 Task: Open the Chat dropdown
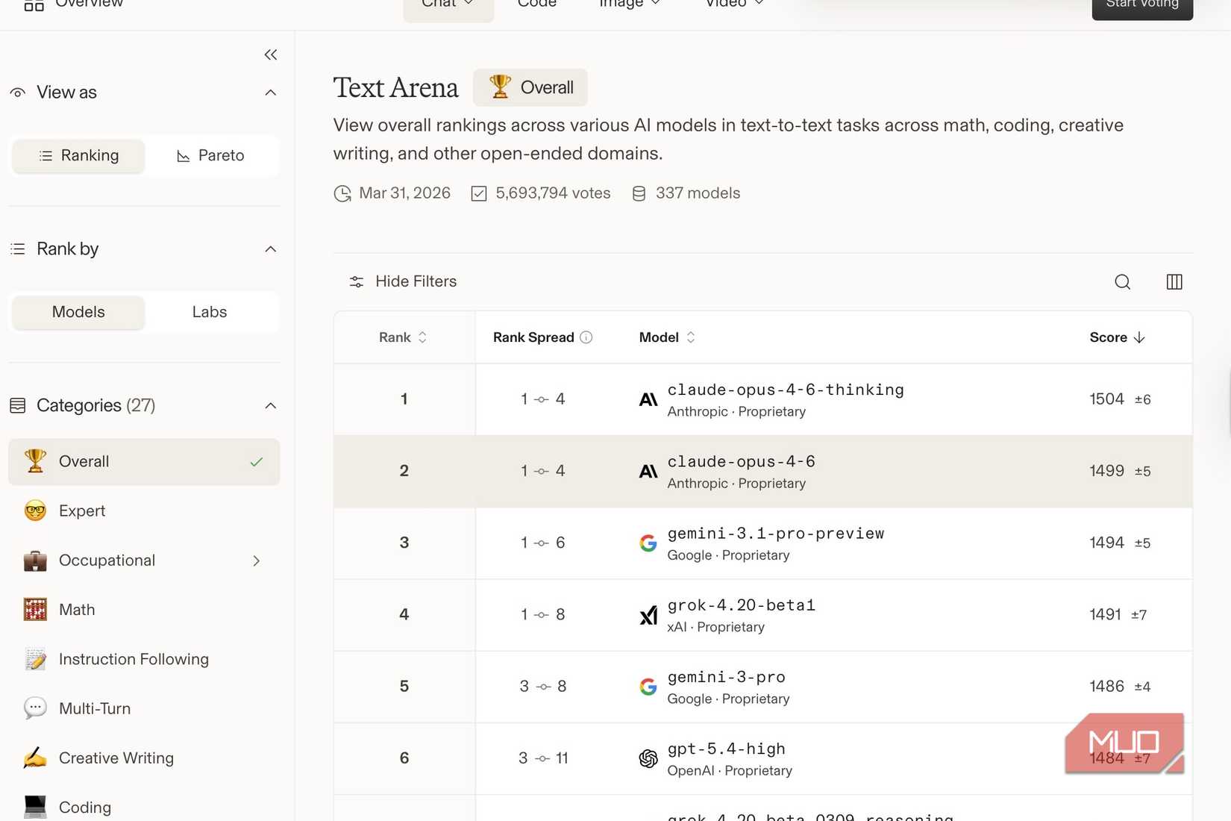448,4
